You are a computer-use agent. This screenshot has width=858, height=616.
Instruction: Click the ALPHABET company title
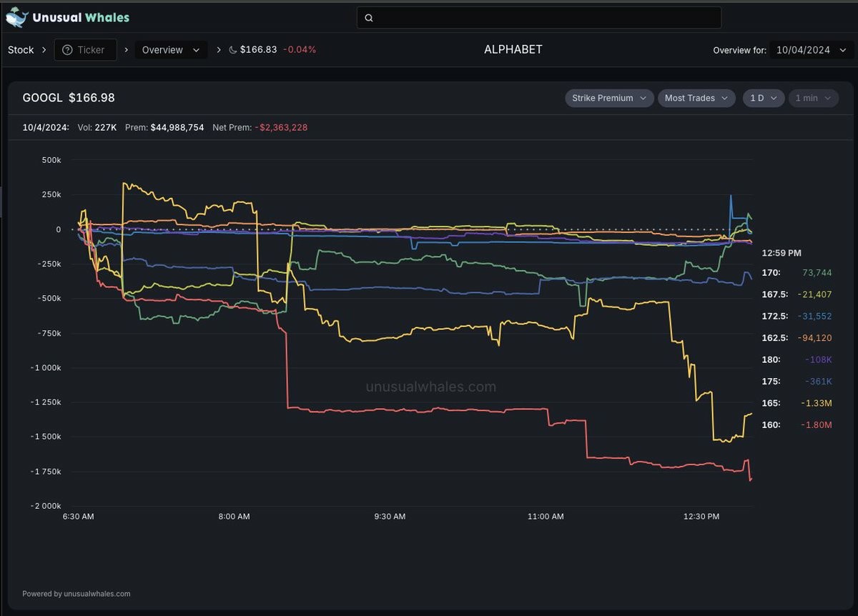point(513,49)
